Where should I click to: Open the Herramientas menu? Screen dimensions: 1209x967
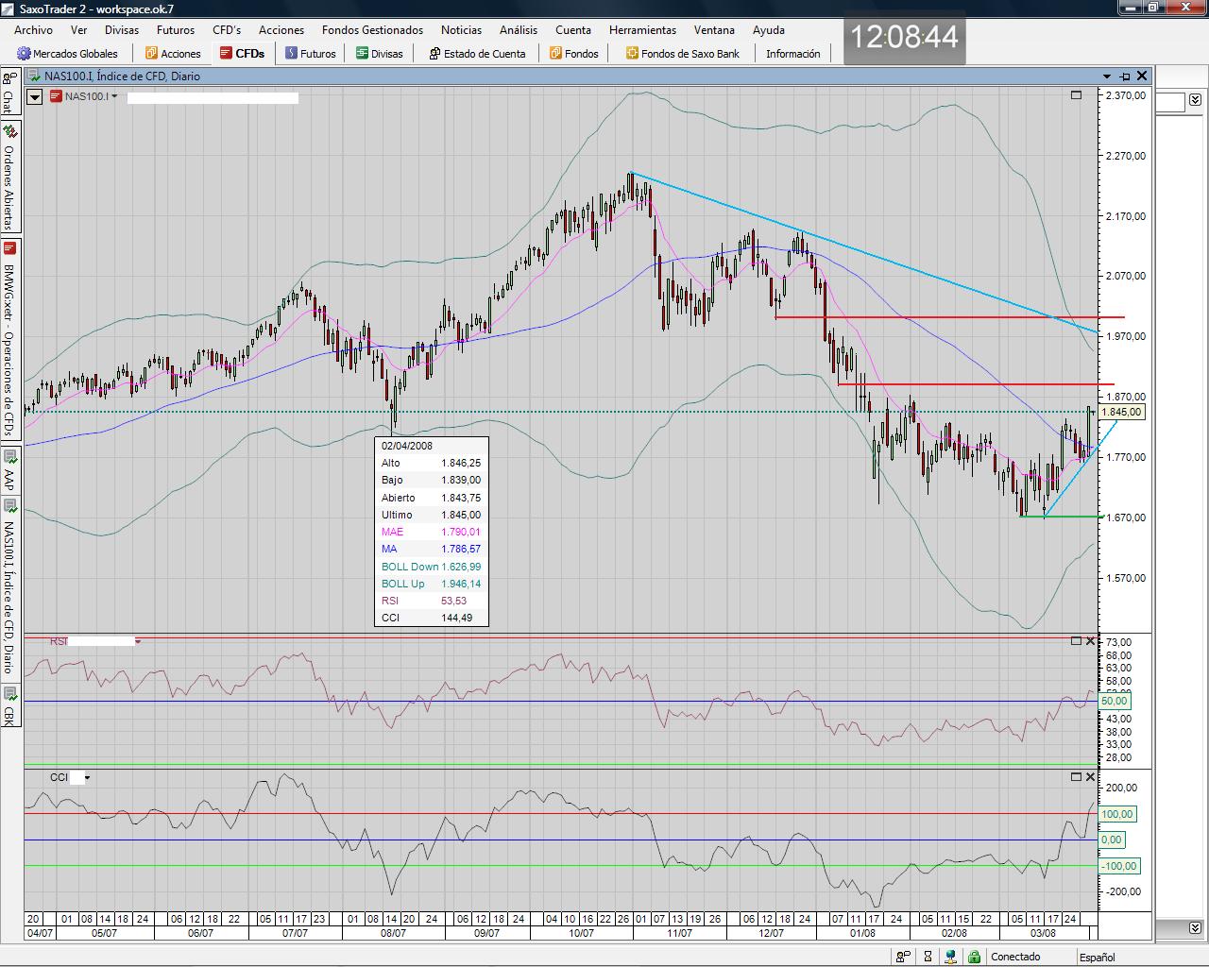(x=642, y=30)
